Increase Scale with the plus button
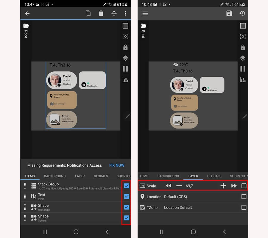This screenshot has width=268, height=238. point(223,186)
